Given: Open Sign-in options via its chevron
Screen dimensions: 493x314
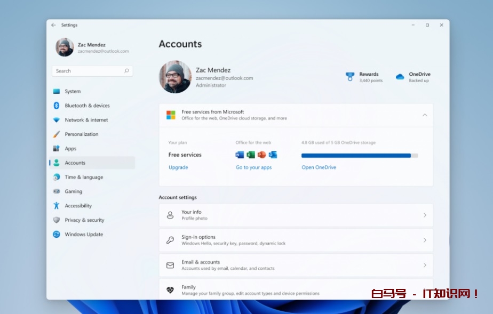Looking at the screenshot, I should pyautogui.click(x=425, y=240).
